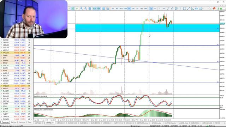Viewport: 226px width, 127px height.
Task: Switch timeframe to M30
Action: 125,8
